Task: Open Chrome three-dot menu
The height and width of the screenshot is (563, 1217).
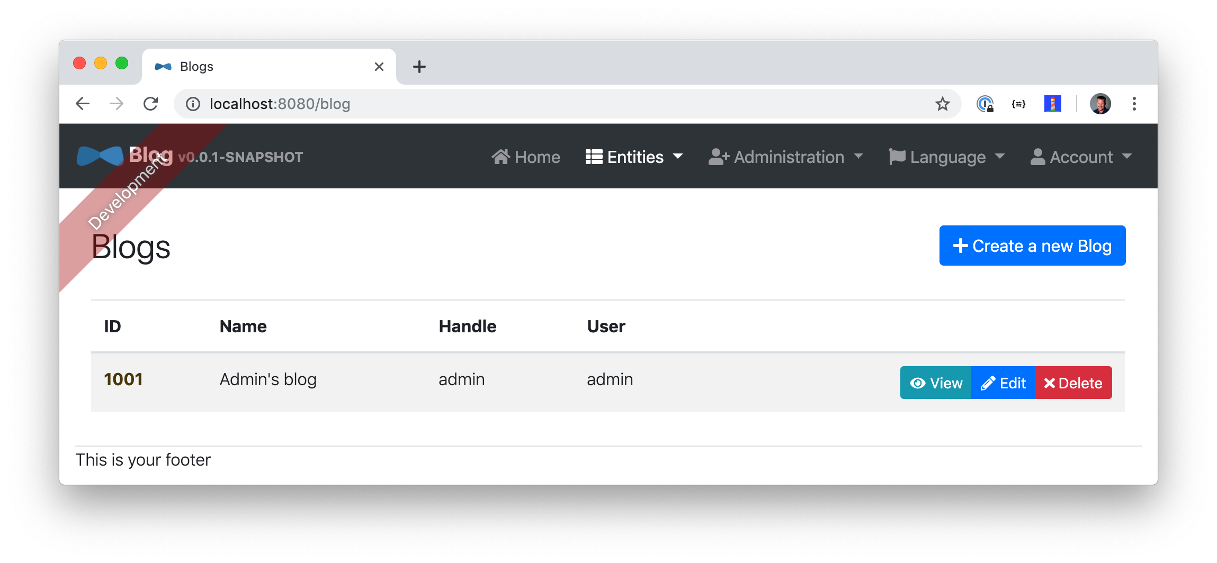Action: [x=1134, y=104]
